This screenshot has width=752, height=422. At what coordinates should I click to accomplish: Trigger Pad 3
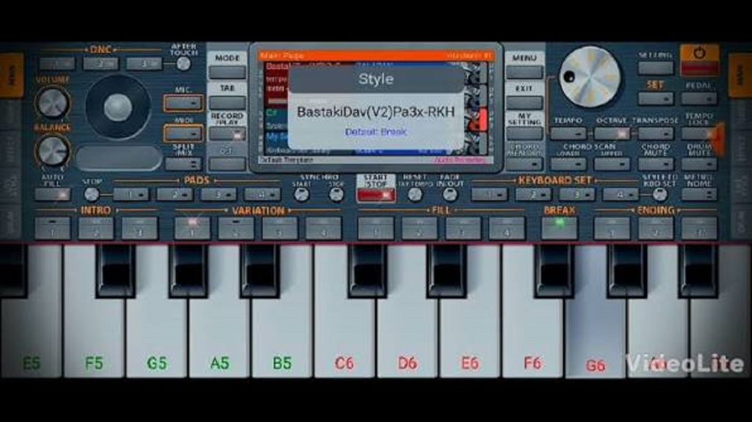coord(218,194)
